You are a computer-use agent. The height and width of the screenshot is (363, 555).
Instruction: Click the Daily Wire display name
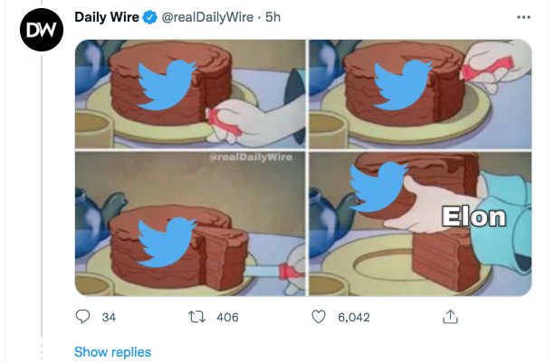(x=107, y=19)
